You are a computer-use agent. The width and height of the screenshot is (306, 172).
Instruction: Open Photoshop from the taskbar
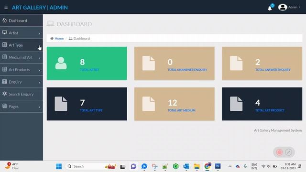218,166
